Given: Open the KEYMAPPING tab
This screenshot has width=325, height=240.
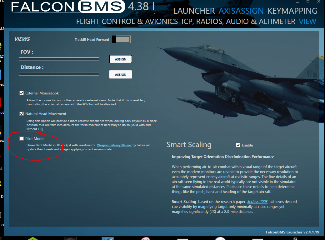Looking at the screenshot, I should [x=292, y=11].
